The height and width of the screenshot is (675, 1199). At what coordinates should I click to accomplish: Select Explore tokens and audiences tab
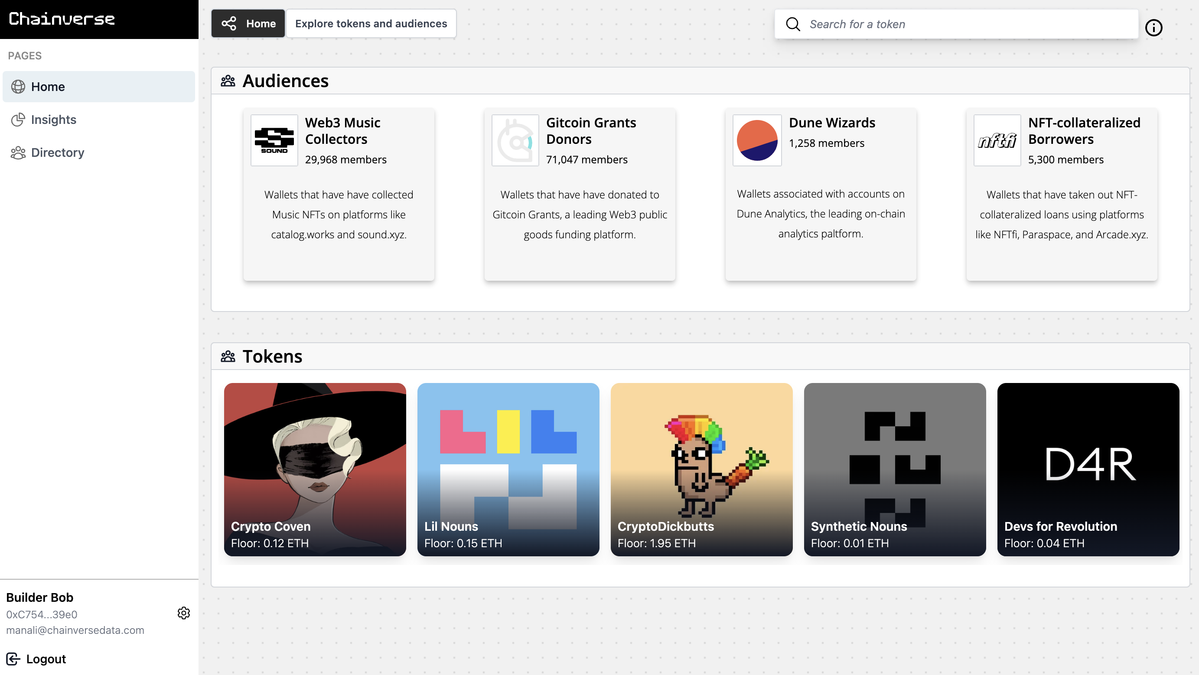coord(371,23)
